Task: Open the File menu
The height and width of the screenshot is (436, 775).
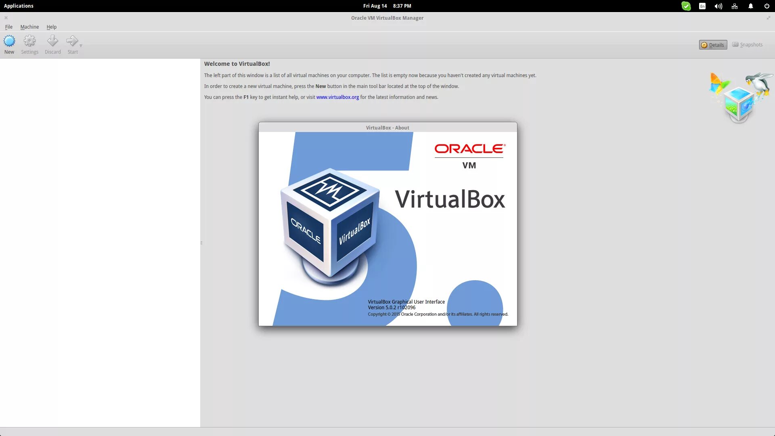Action: [x=8, y=27]
